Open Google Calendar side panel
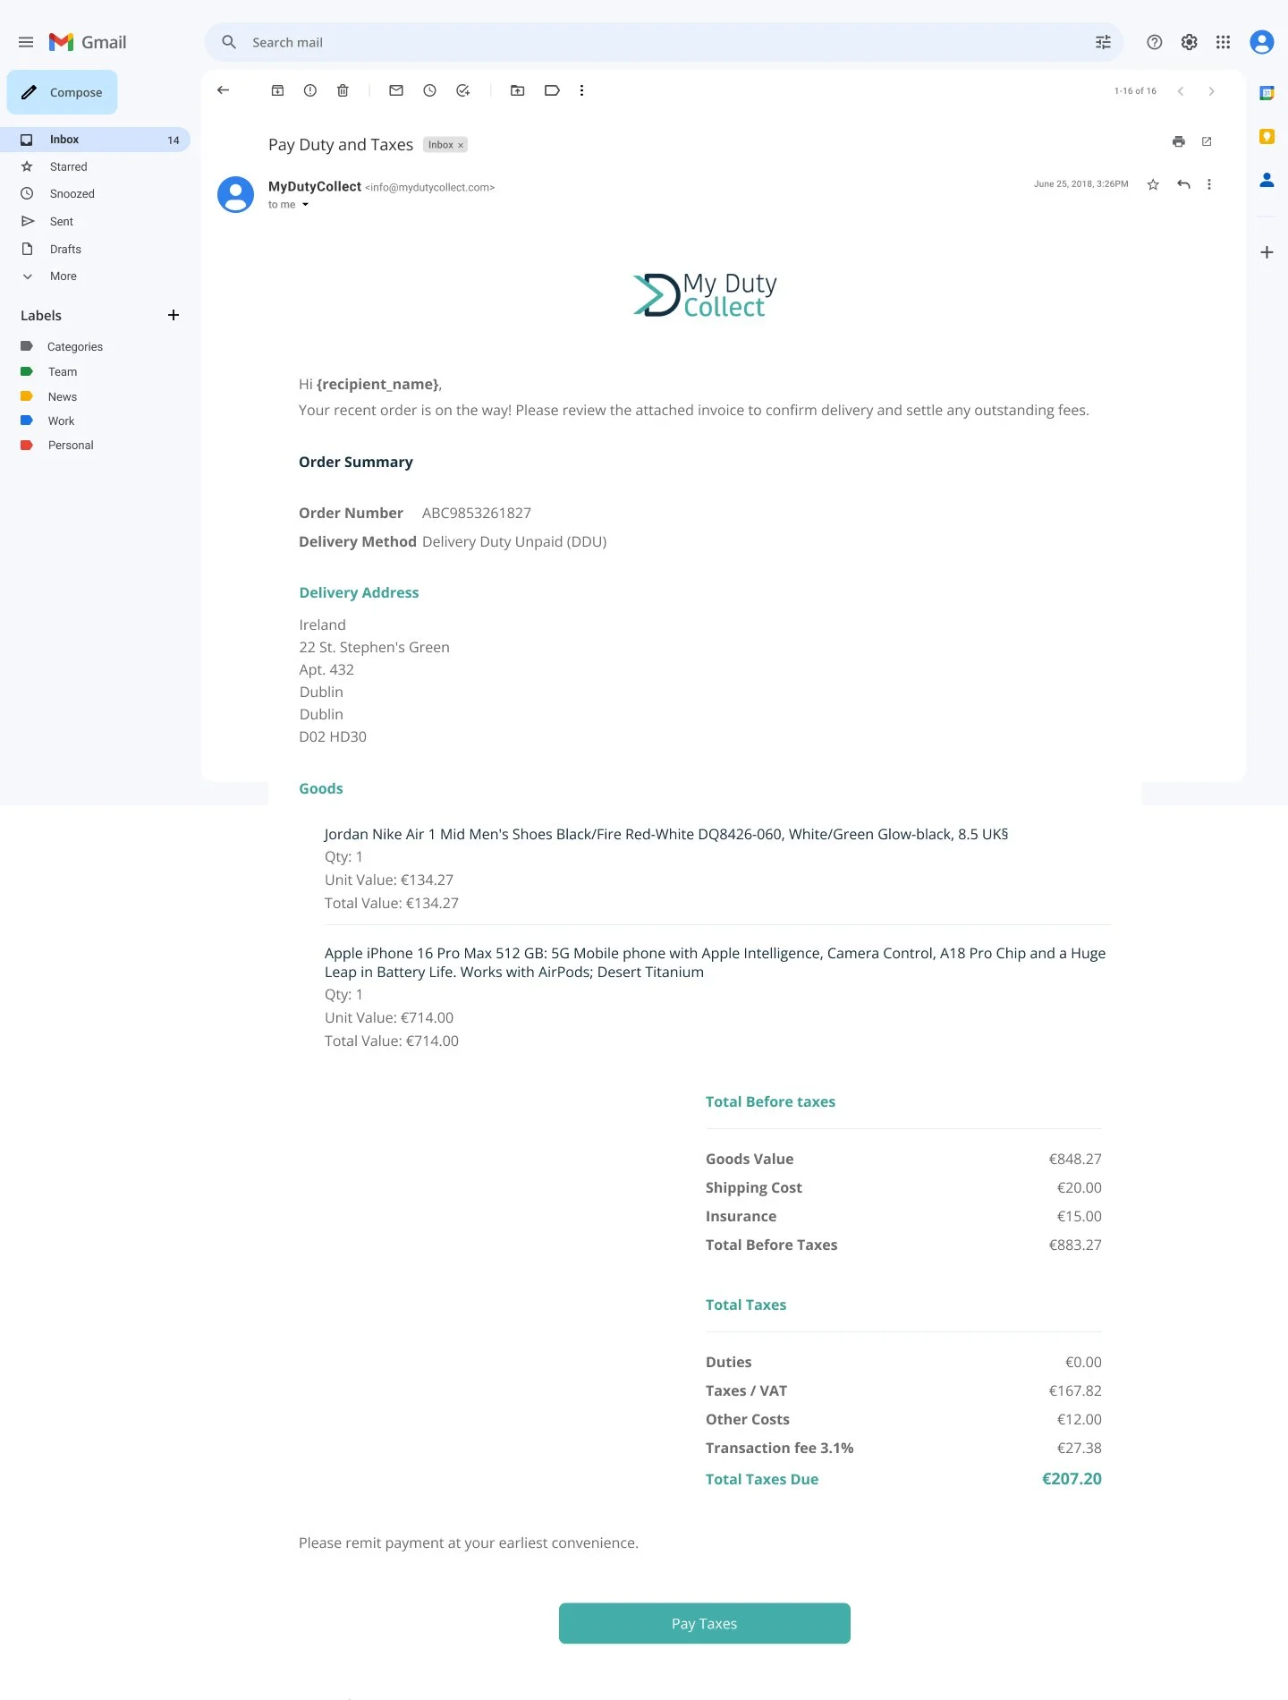Viewport: 1288px width, 1700px height. pyautogui.click(x=1267, y=93)
